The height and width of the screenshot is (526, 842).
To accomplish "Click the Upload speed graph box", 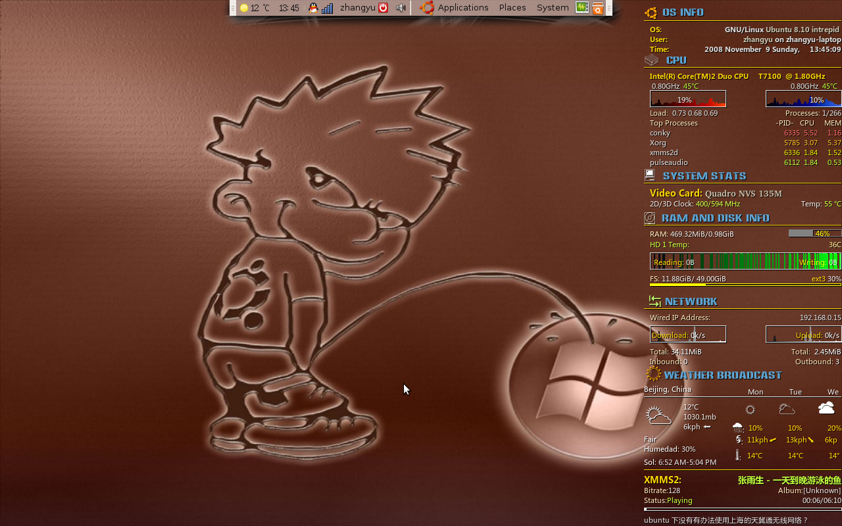I will coord(804,334).
